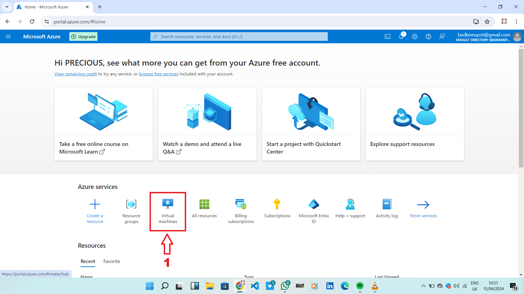This screenshot has width=524, height=294.
Task: Open portal settings gear
Action: [415, 36]
